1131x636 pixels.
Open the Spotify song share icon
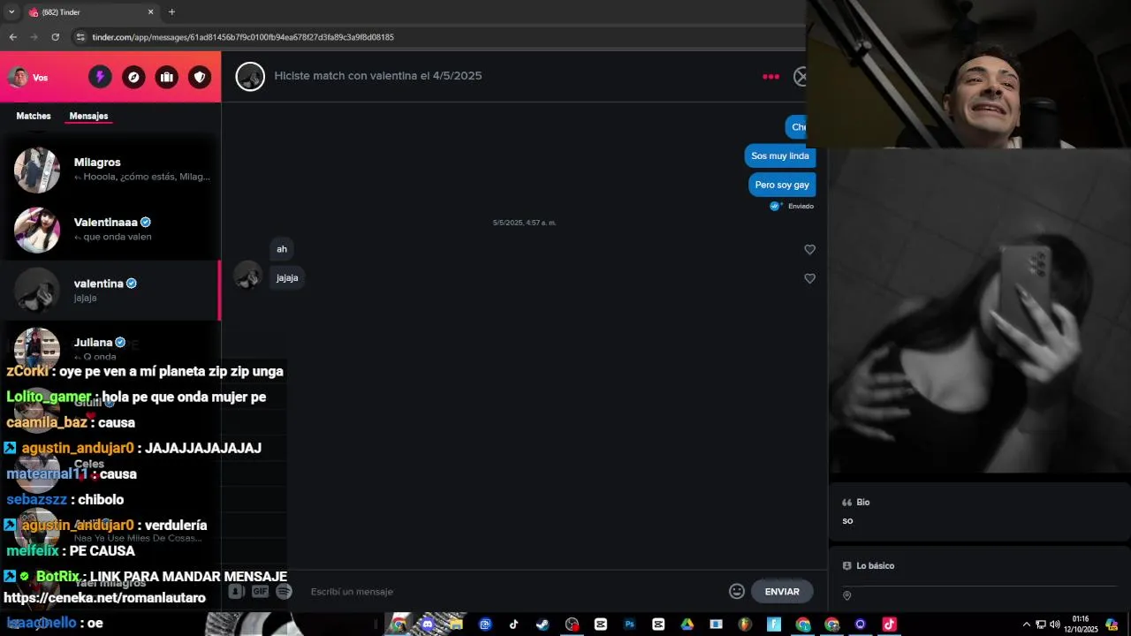point(284,592)
